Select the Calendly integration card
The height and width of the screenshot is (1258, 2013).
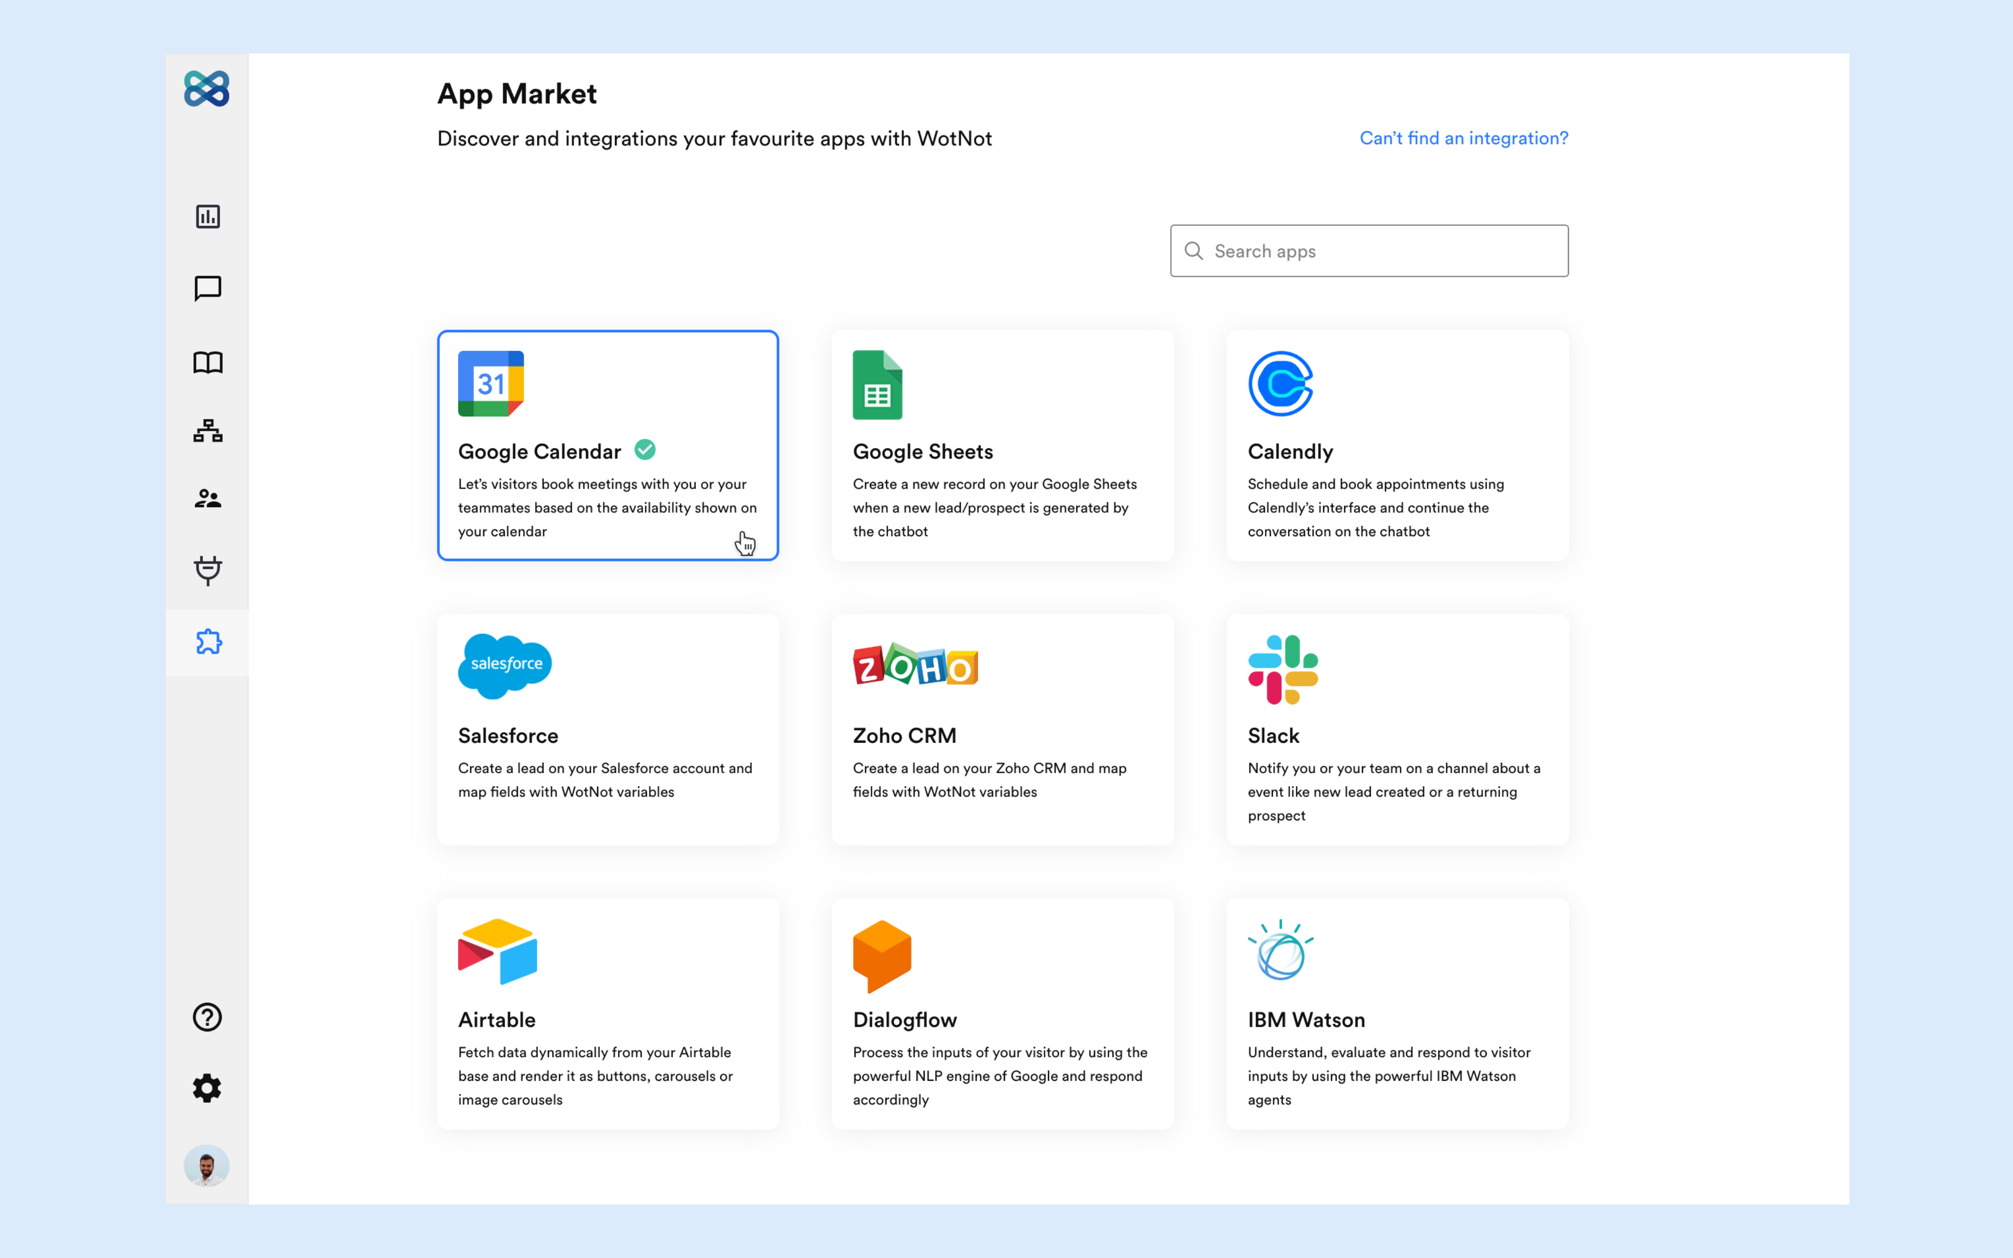pyautogui.click(x=1397, y=446)
